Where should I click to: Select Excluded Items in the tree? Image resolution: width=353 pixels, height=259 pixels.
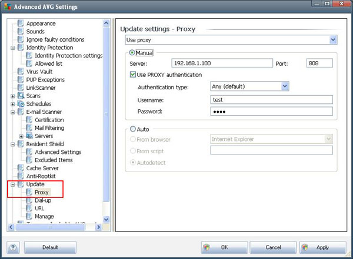click(54, 160)
